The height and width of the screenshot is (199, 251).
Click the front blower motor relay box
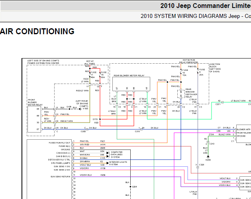click(x=34, y=119)
